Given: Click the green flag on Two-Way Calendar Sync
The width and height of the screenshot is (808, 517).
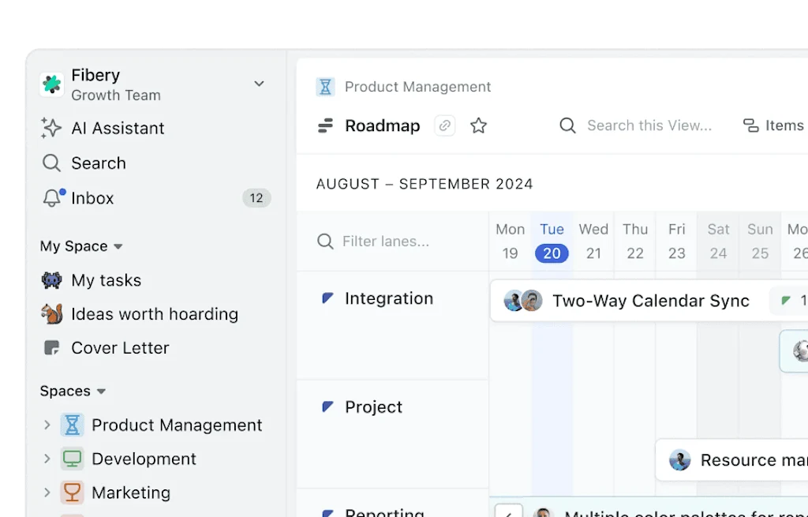Looking at the screenshot, I should coord(786,301).
